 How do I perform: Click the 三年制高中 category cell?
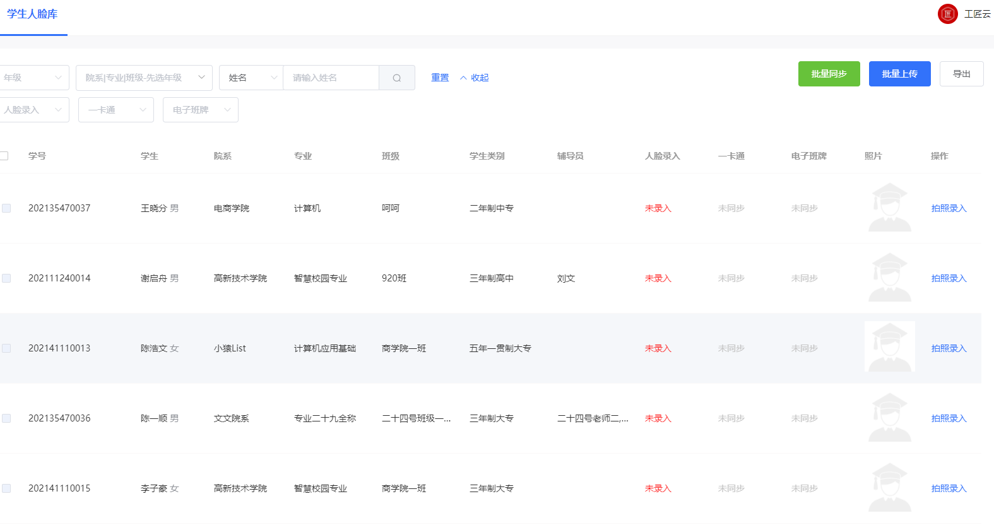click(492, 278)
